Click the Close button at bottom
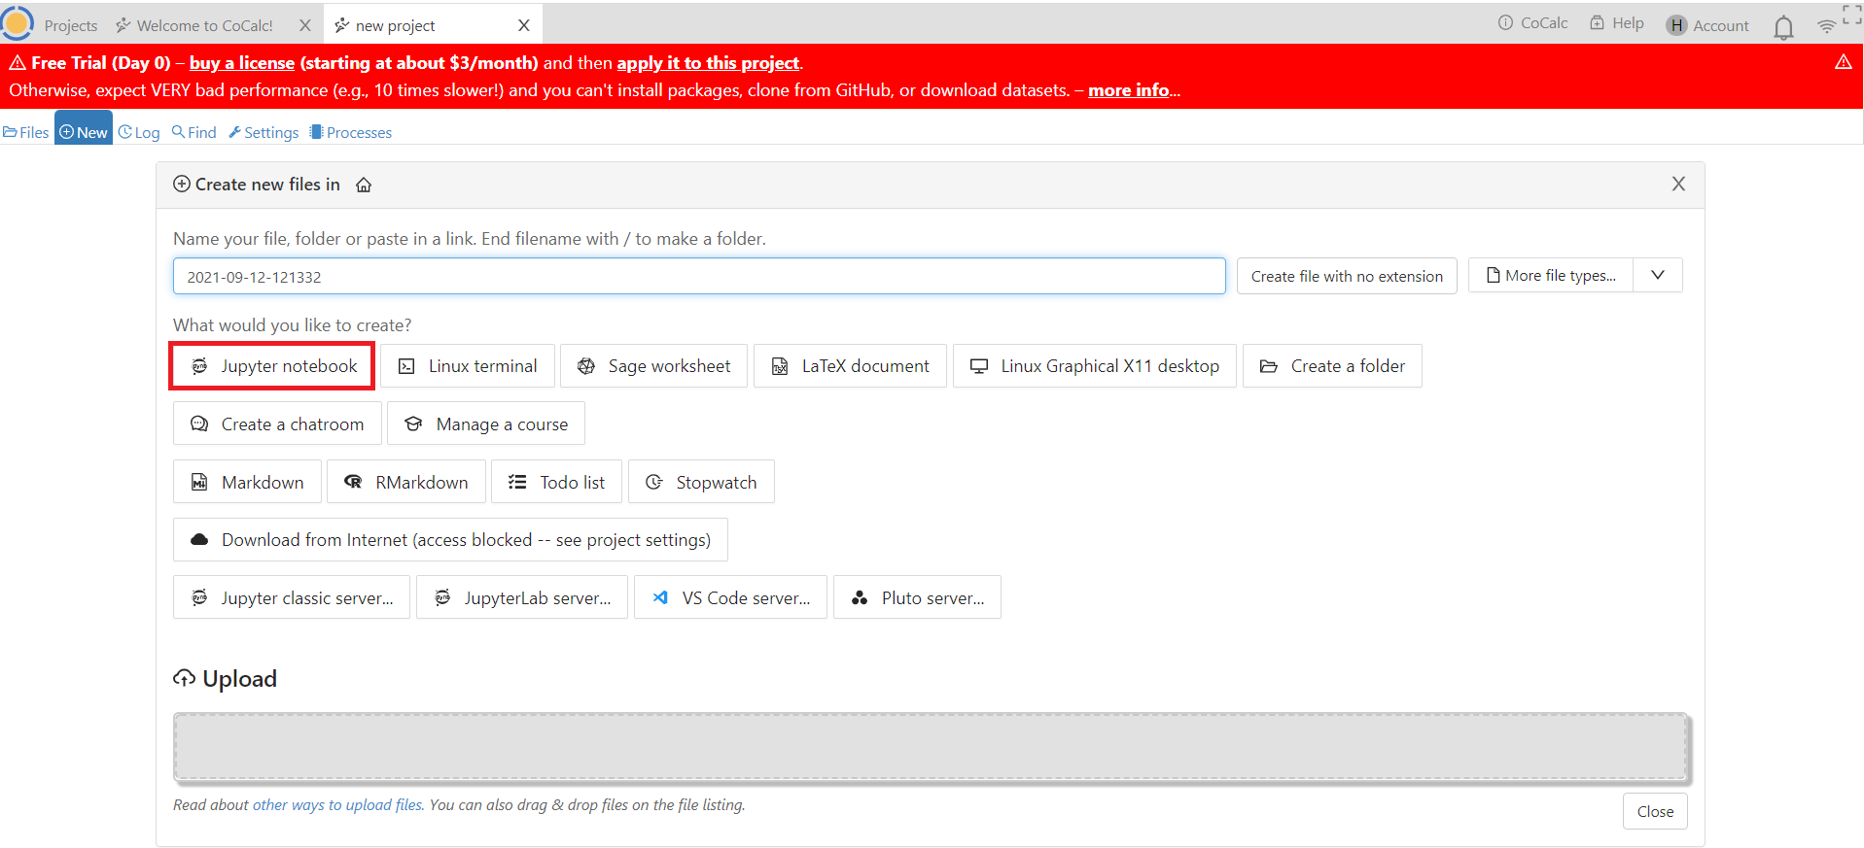This screenshot has width=1864, height=848. pos(1655,812)
